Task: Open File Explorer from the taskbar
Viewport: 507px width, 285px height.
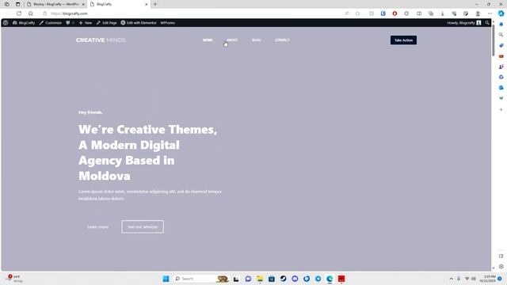Action: coord(260,279)
